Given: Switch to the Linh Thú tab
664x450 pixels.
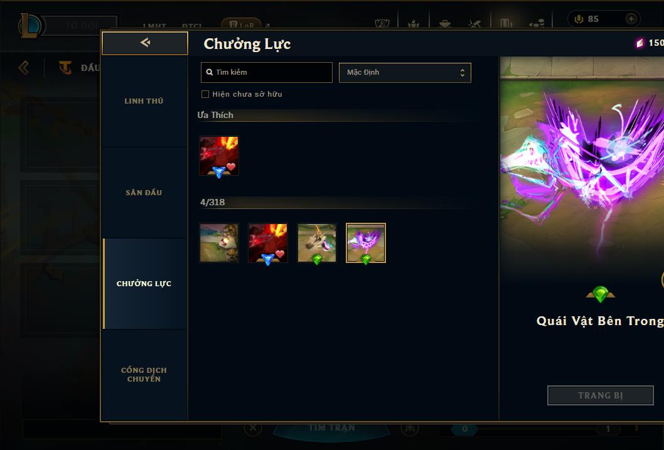Looking at the screenshot, I should (144, 101).
